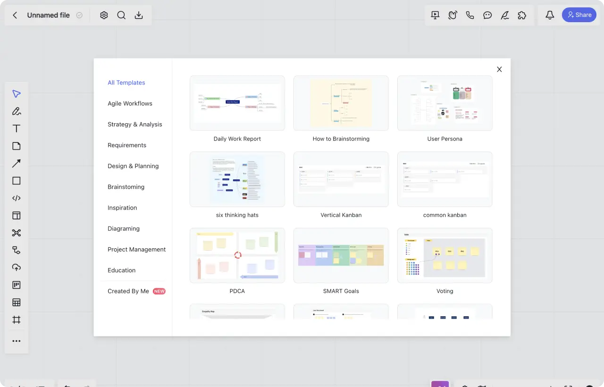Open the upload tool in sidebar
The width and height of the screenshot is (604, 387).
(x=17, y=268)
